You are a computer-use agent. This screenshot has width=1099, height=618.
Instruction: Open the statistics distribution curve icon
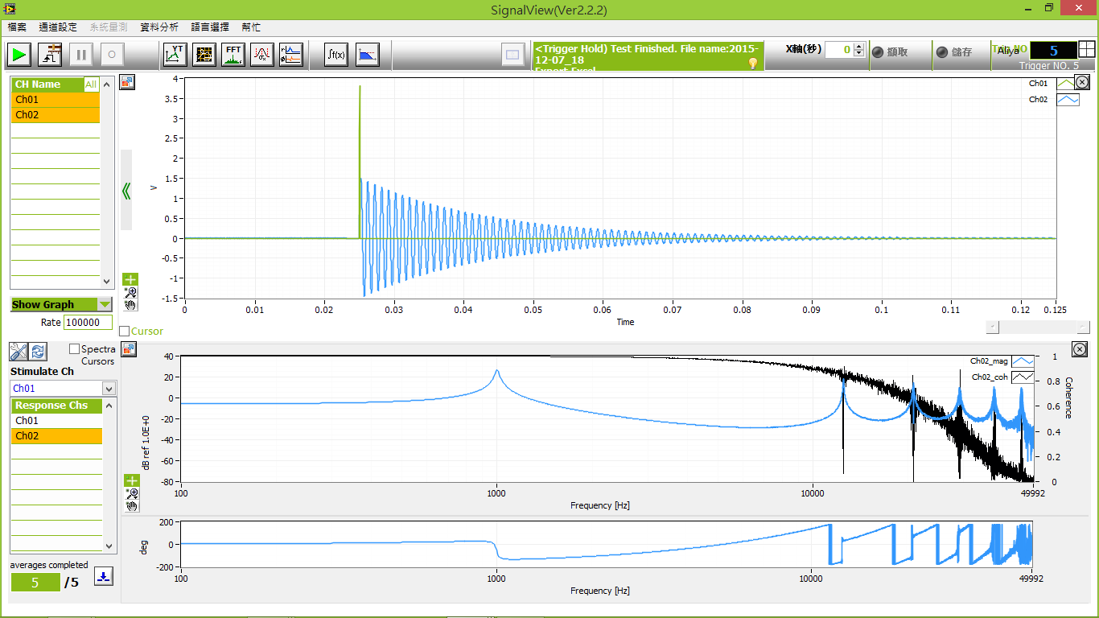click(x=262, y=55)
